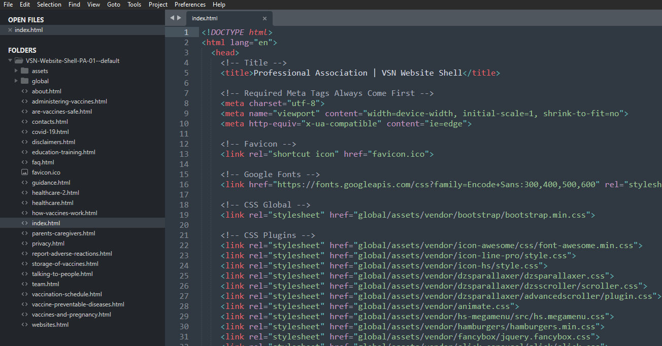Open the Goto menu
Image resolution: width=662 pixels, height=346 pixels.
pos(114,5)
